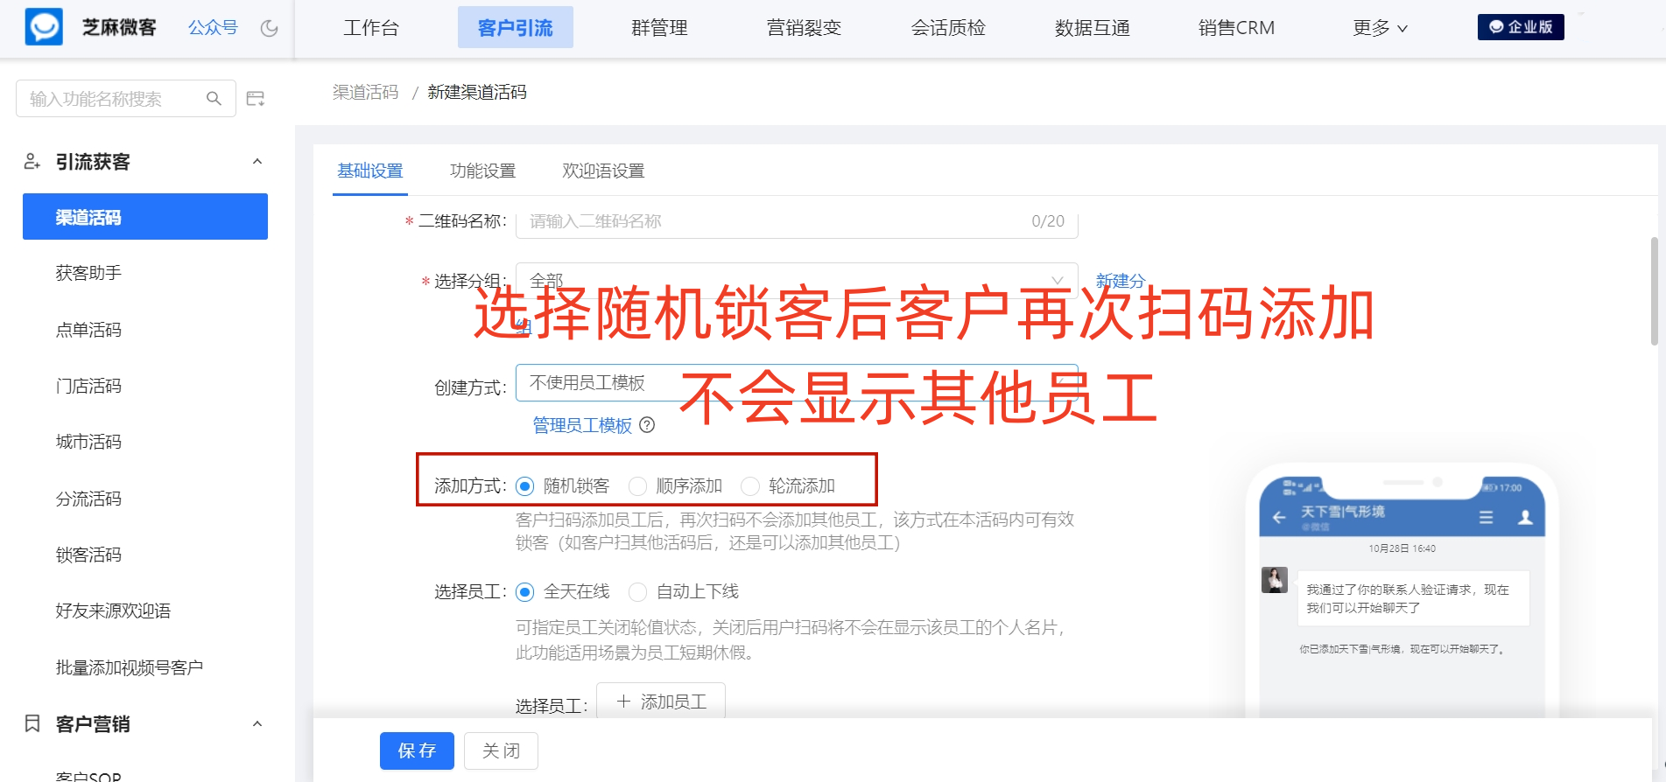
Task: Select 顺序添加 radio option
Action: coord(637,486)
